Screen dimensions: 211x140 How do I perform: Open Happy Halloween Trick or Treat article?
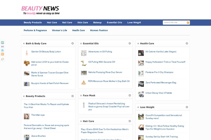click(165, 62)
